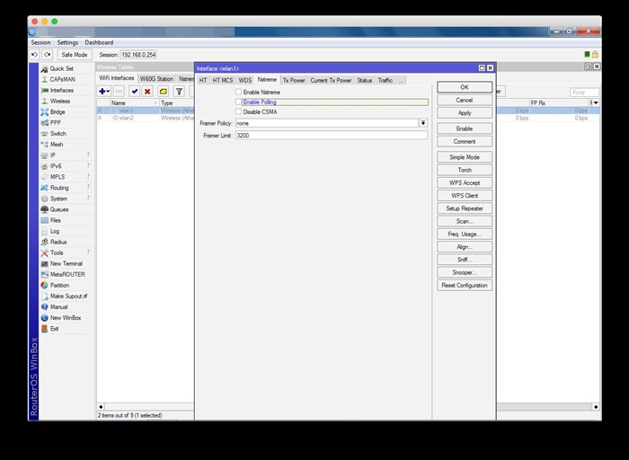Click the blue checkmark enable icon
Image resolution: width=629 pixels, height=460 pixels.
(x=135, y=92)
